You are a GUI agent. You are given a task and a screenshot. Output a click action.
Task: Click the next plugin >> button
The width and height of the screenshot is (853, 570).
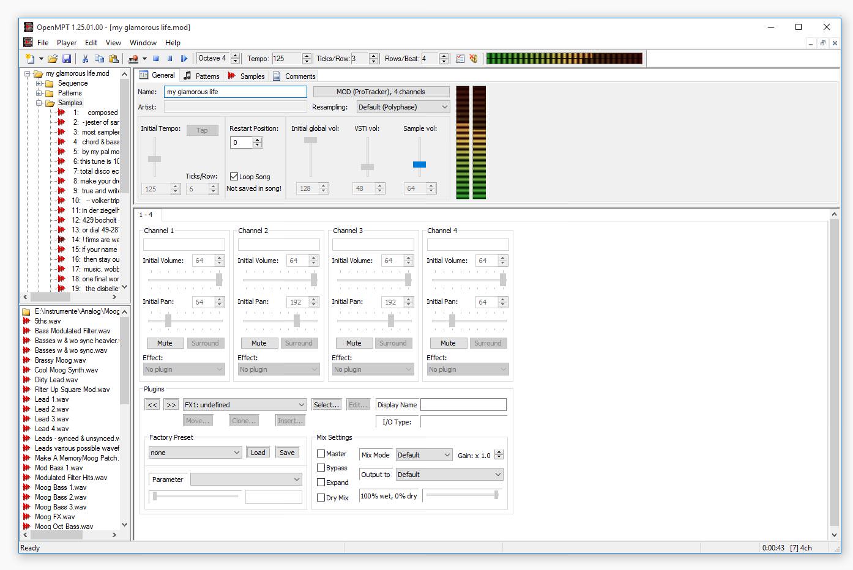(171, 405)
